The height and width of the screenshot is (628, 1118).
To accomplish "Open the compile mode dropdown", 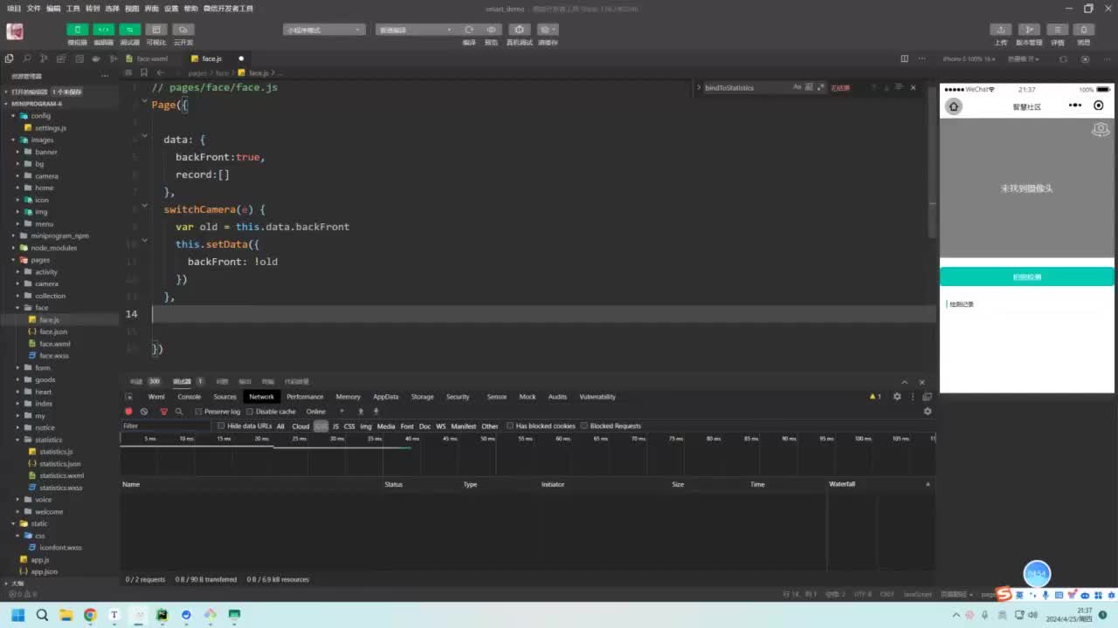I will click(414, 30).
